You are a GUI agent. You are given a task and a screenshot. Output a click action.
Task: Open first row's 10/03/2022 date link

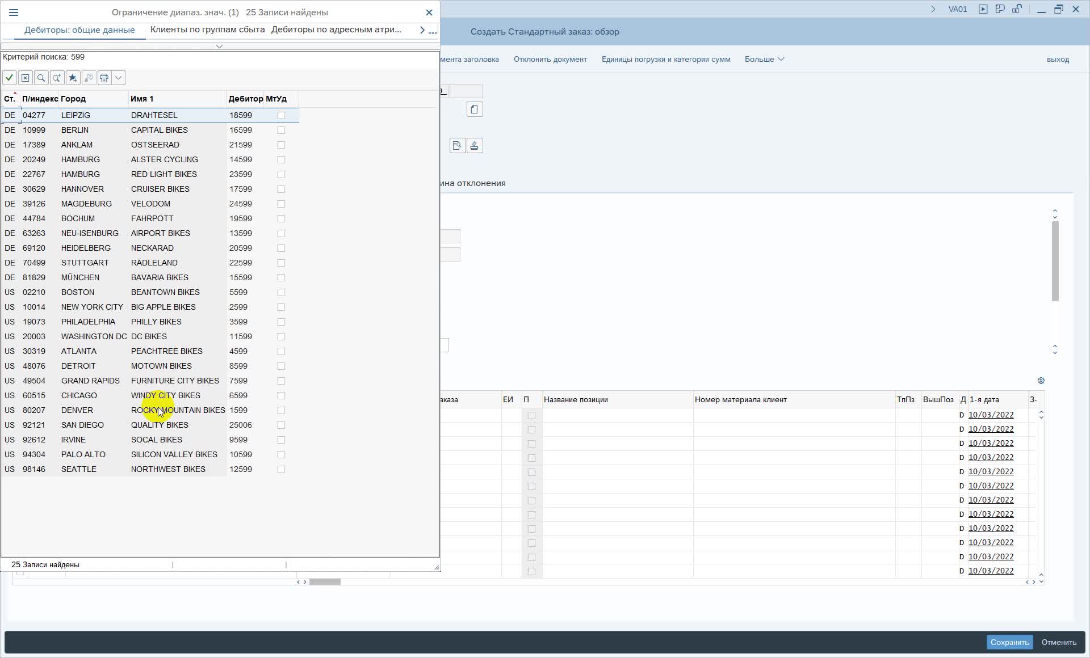pos(991,415)
